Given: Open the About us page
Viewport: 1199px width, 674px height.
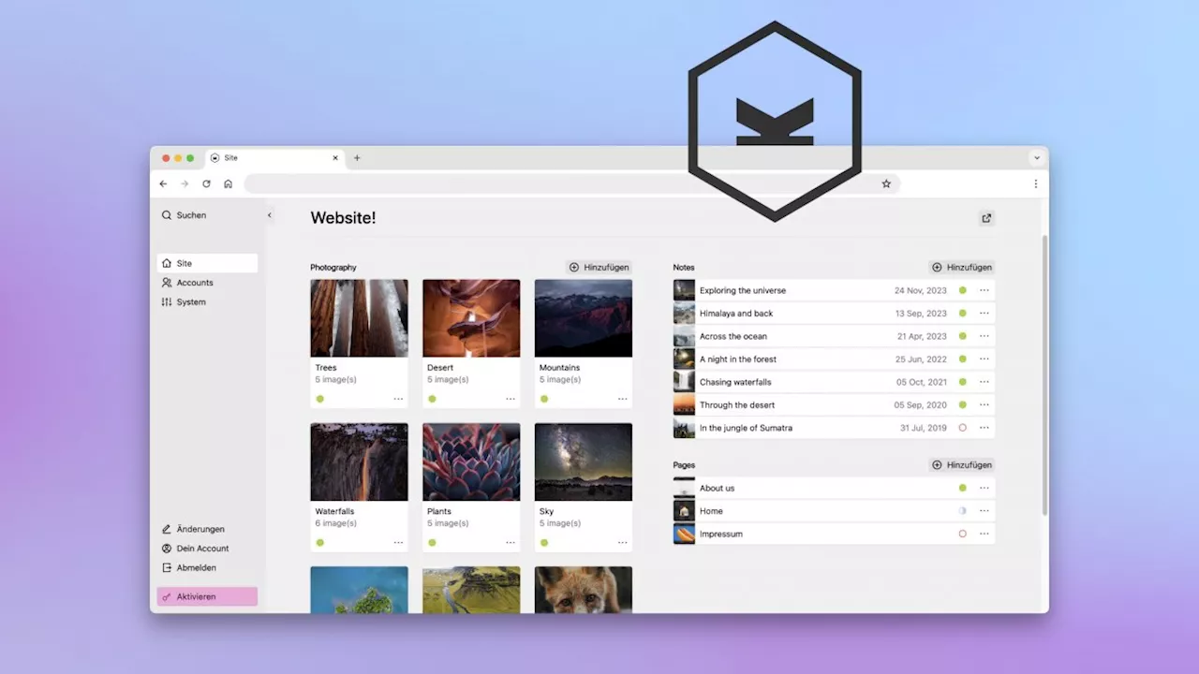Looking at the screenshot, I should click(834, 488).
